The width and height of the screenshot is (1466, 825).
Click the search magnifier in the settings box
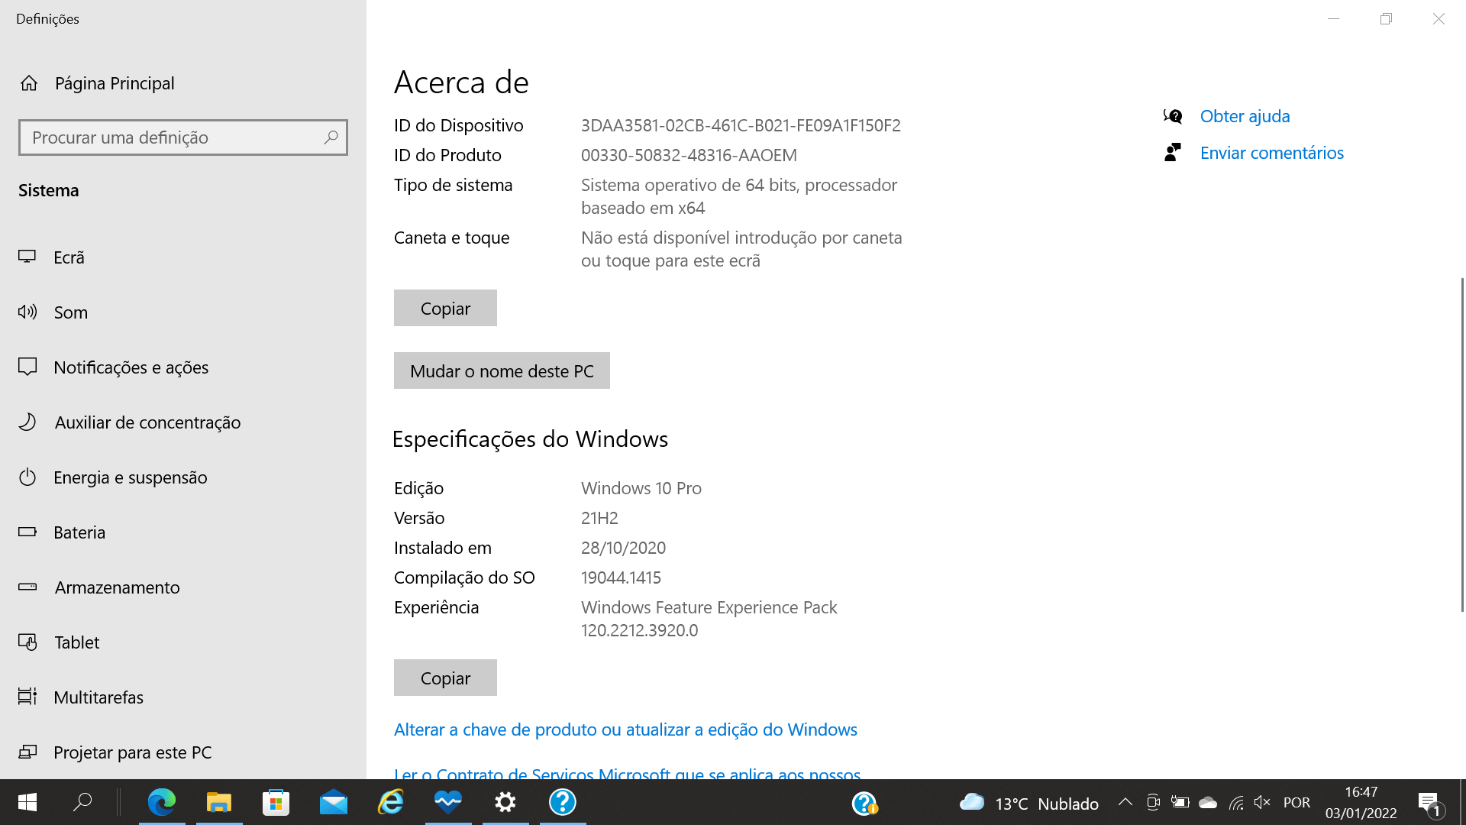(331, 137)
